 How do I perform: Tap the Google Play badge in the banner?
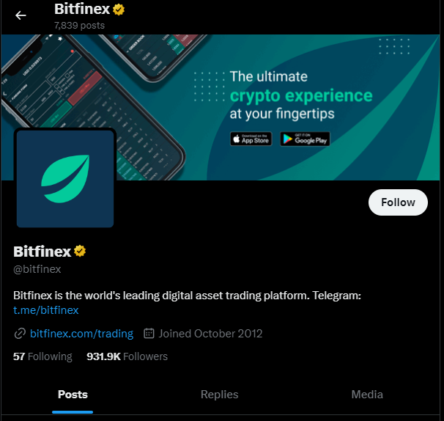303,138
